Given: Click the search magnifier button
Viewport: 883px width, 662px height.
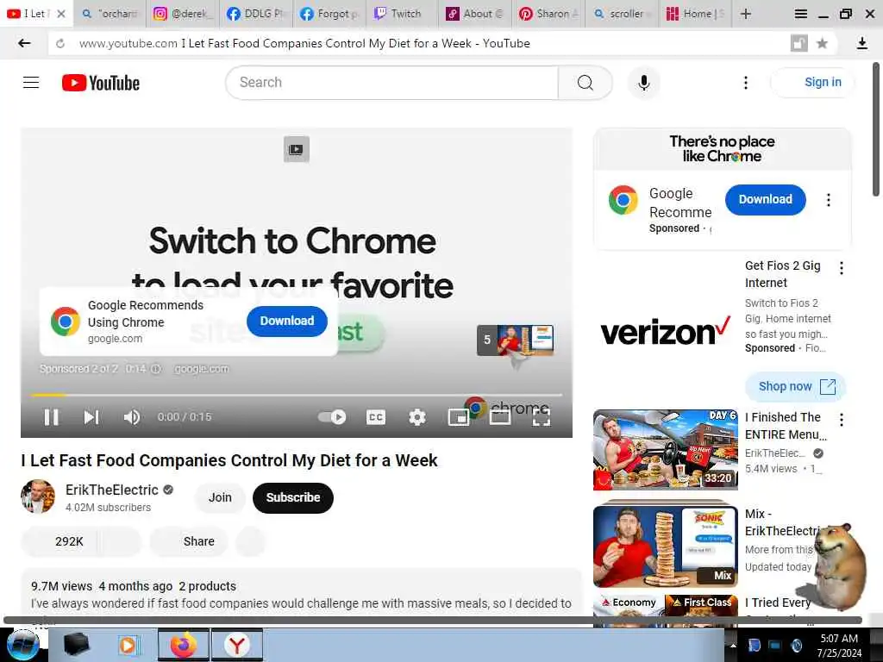Looking at the screenshot, I should (x=586, y=83).
